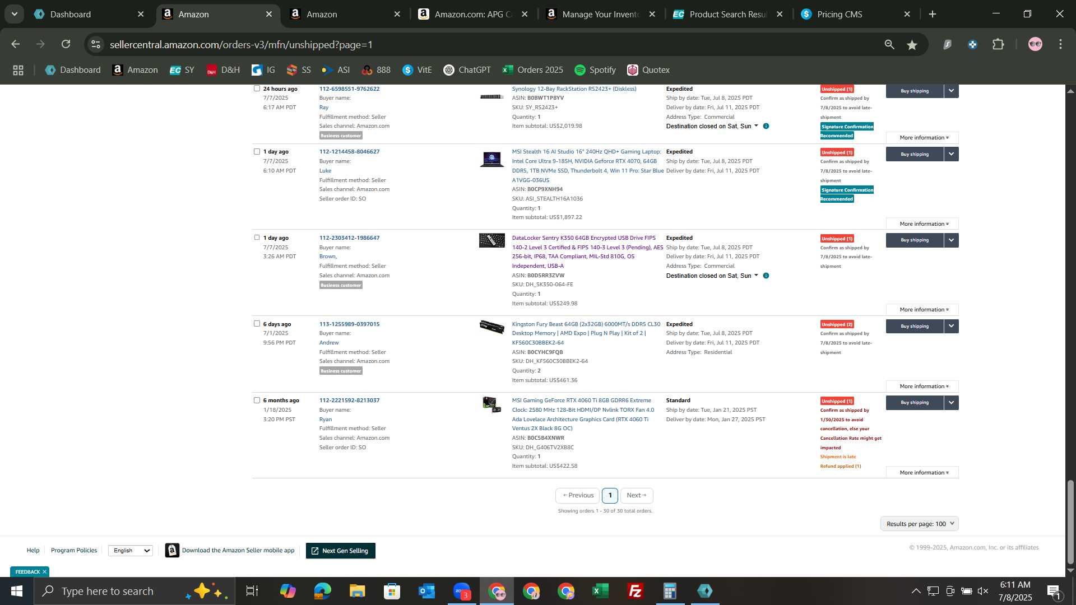This screenshot has height=605, width=1076.
Task: Open the site information icon in the address bar
Action: click(x=96, y=44)
